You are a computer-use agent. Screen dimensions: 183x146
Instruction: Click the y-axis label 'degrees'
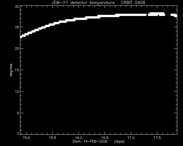11,70
